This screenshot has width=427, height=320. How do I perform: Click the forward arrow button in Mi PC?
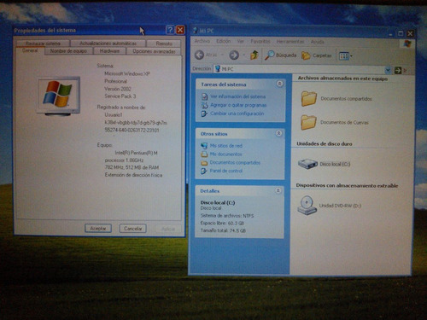(x=234, y=55)
